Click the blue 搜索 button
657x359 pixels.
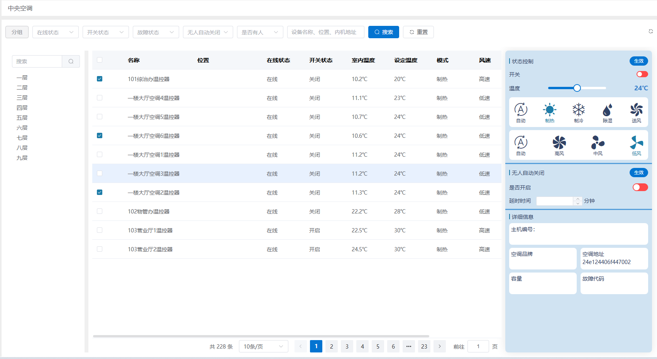click(x=383, y=32)
